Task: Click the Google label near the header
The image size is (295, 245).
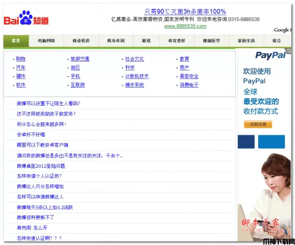Action: pos(282,30)
